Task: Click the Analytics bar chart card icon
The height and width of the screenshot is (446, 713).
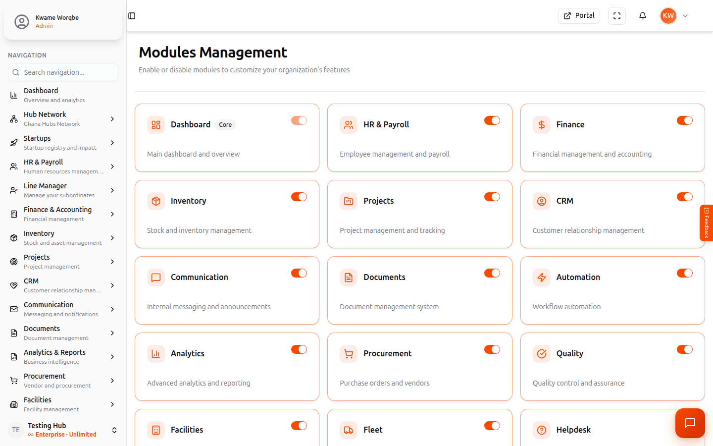Action: click(x=156, y=354)
